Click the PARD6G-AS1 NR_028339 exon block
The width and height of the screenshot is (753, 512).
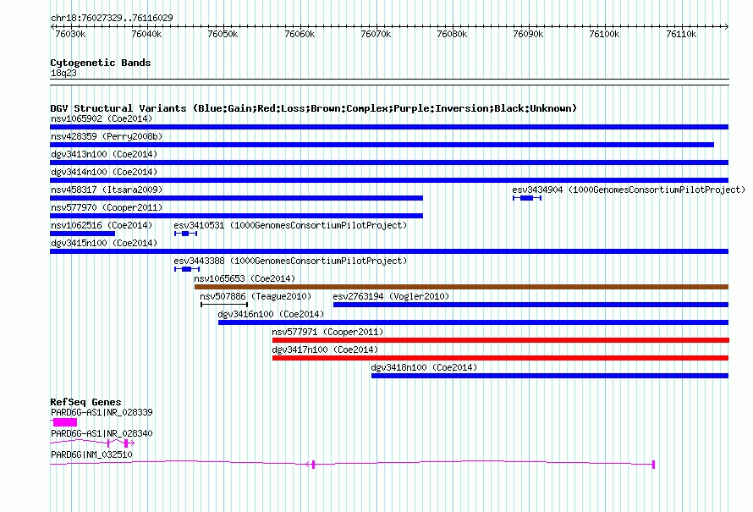(x=65, y=422)
